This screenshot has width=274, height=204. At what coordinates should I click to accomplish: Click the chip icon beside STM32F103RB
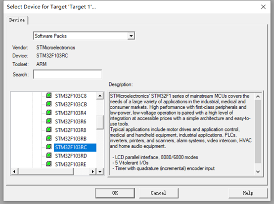[49, 138]
